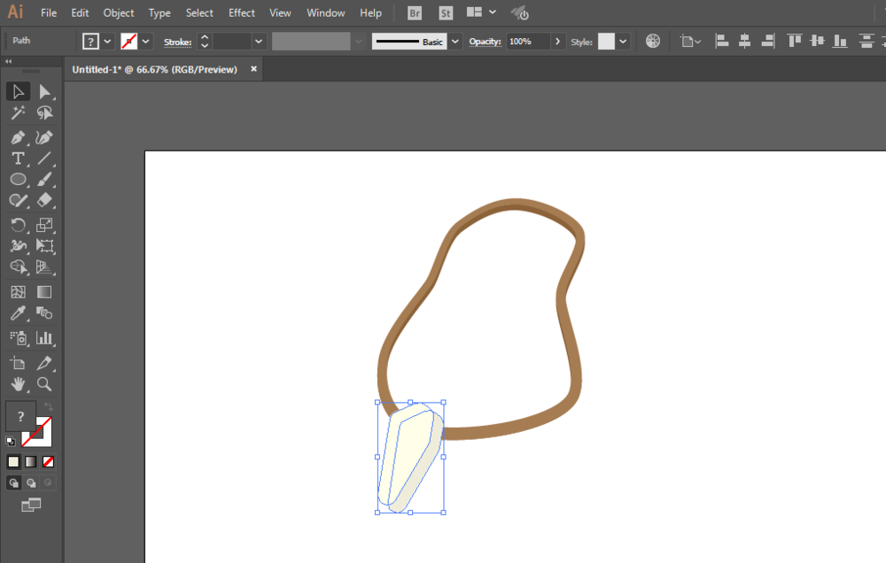Viewport: 886px width, 563px height.
Task: Open the stroke weight dropdown
Action: [x=258, y=42]
